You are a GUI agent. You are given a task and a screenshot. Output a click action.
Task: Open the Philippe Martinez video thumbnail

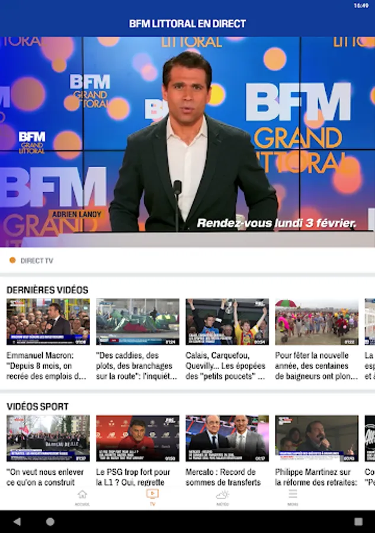pos(316,438)
